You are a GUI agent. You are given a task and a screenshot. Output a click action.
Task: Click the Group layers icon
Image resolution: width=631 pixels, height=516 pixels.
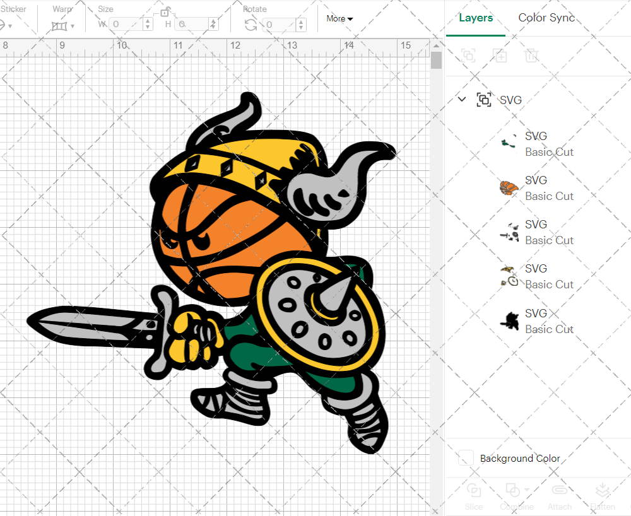[x=468, y=56]
